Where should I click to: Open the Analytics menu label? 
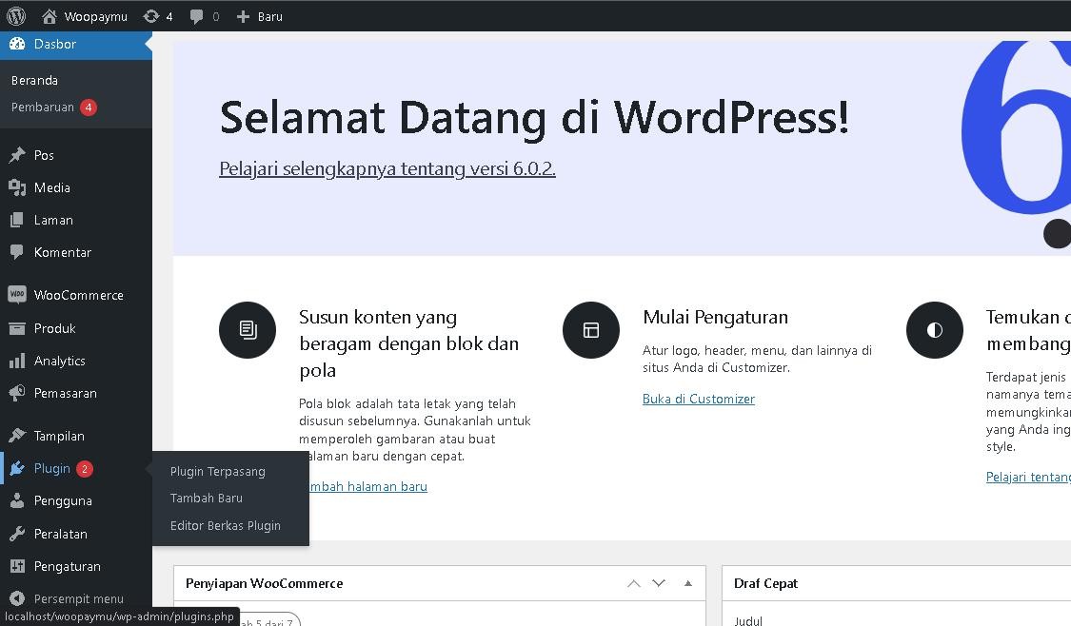59,362
